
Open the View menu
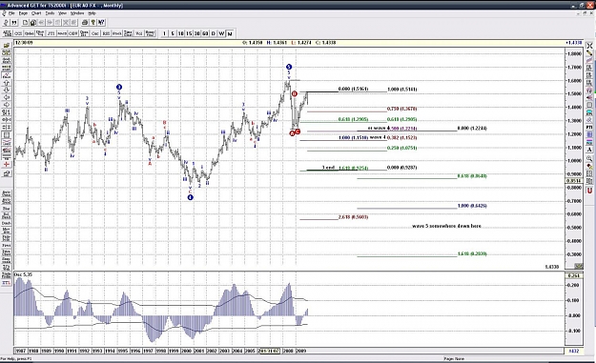pyautogui.click(x=62, y=13)
